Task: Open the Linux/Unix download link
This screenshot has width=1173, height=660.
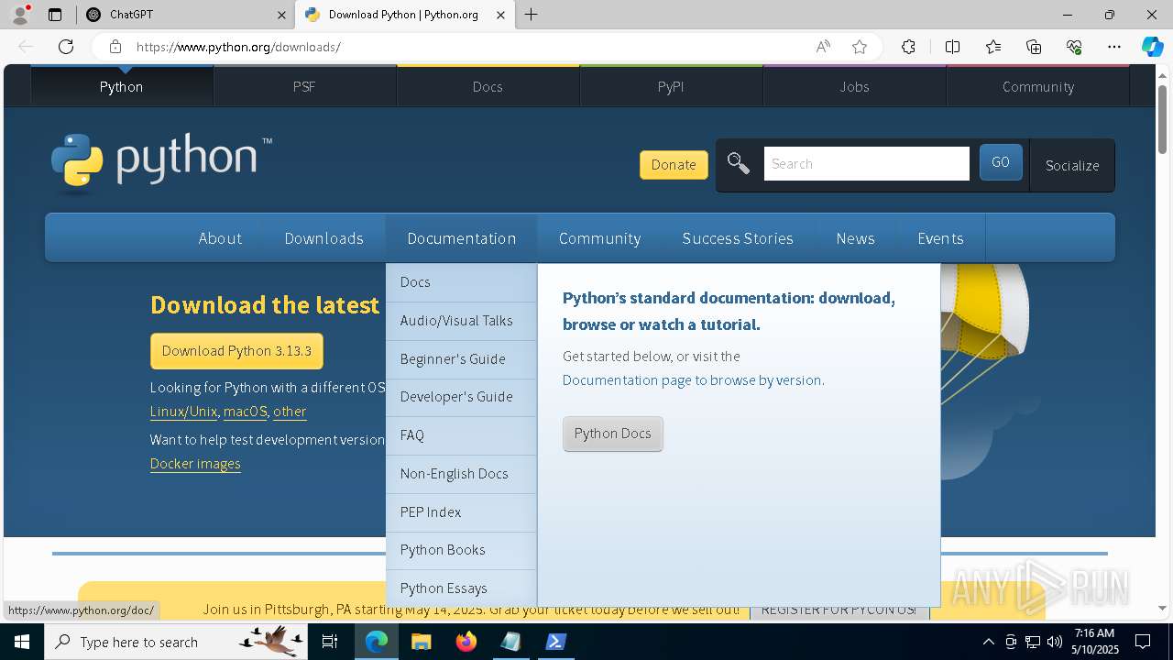Action: pyautogui.click(x=183, y=412)
